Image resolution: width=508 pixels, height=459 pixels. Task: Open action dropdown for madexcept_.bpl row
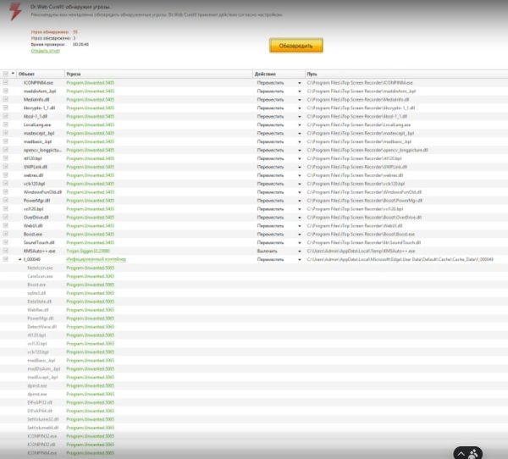300,134
